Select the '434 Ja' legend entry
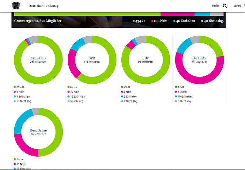 (x=139, y=21)
